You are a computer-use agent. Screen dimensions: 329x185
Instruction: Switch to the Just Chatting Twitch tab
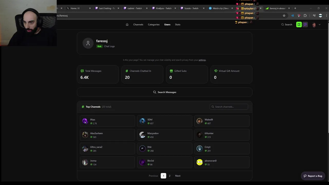[107, 8]
